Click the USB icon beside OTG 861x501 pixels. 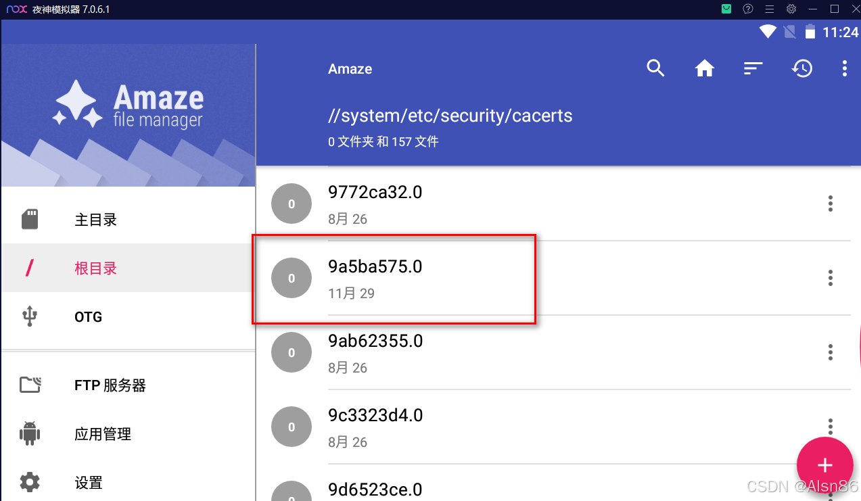30,316
